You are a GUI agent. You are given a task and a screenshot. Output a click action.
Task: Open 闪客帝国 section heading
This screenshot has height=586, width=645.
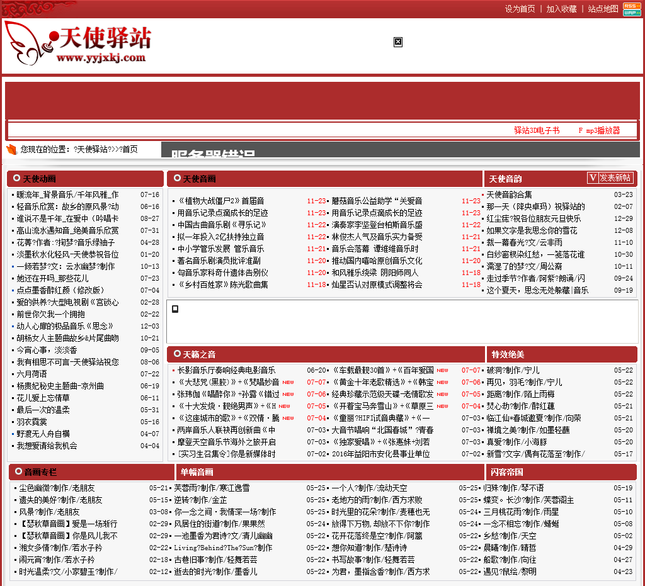coord(507,472)
